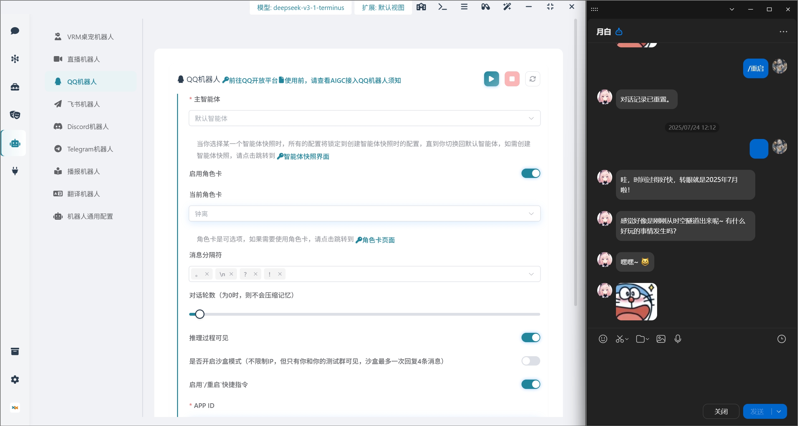
Task: Click the refresh icon next to stop
Action: 532,79
